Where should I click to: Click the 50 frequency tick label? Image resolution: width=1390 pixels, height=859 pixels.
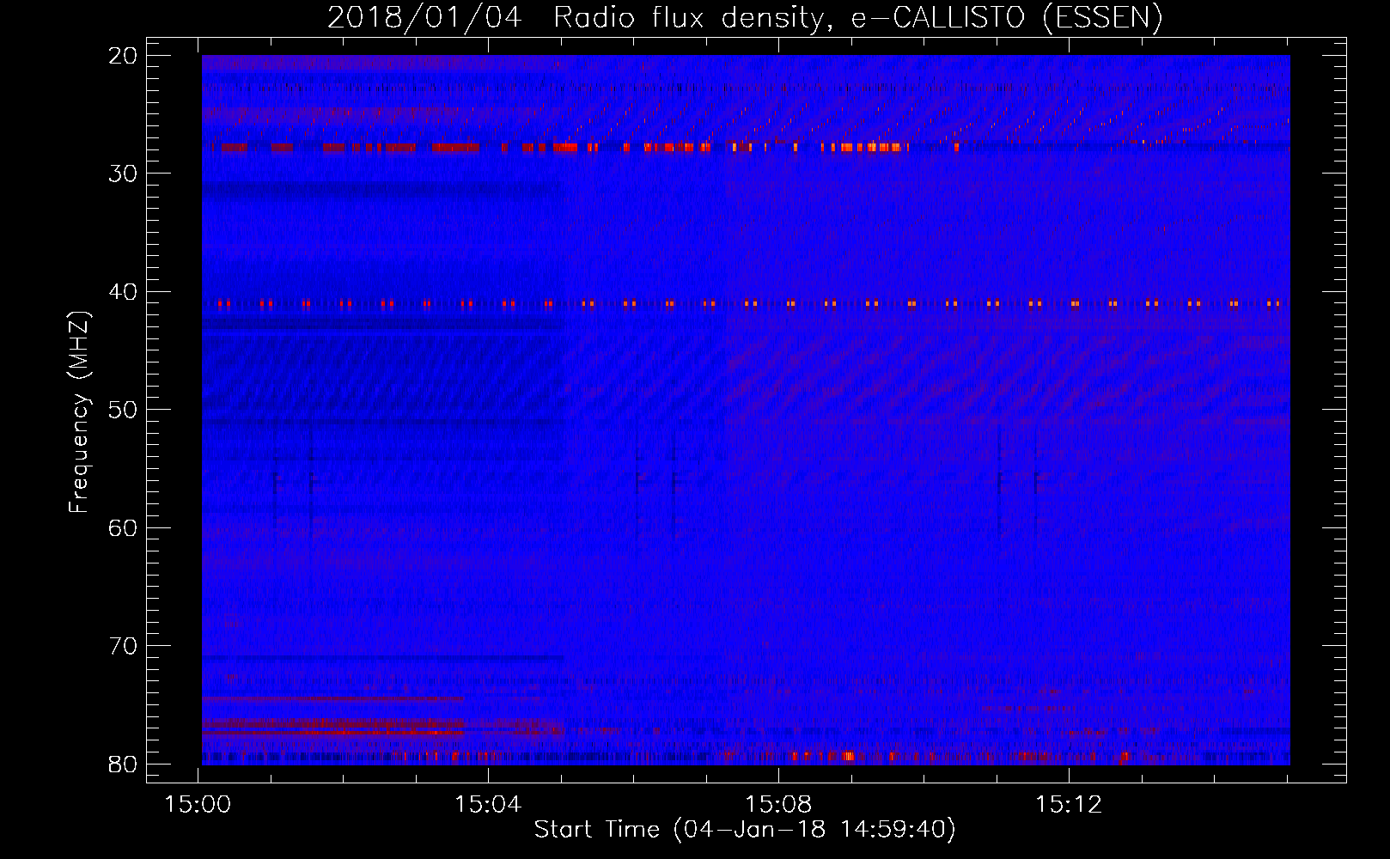[x=123, y=410]
